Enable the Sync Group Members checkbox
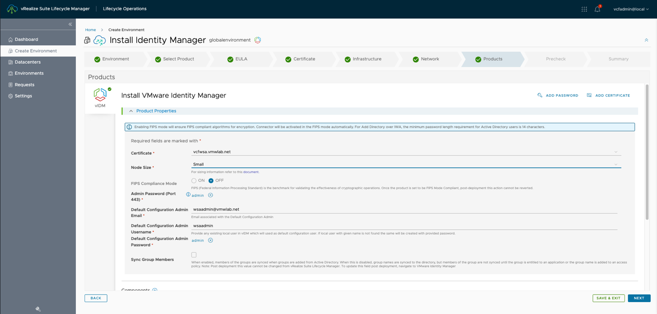Image resolution: width=657 pixels, height=314 pixels. tap(194, 255)
